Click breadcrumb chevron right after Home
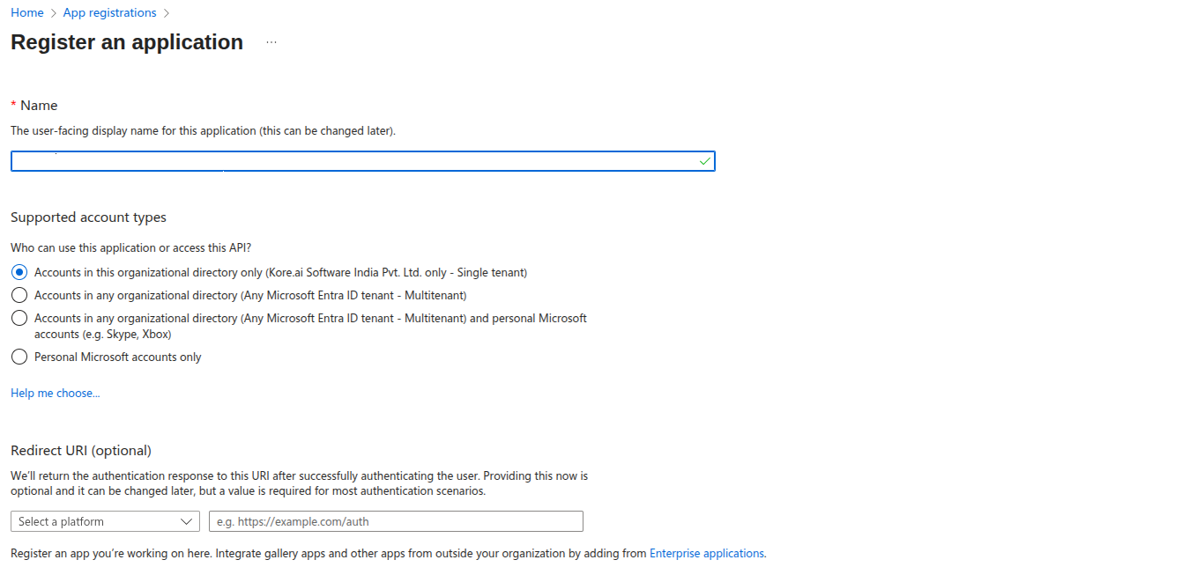This screenshot has height=582, width=1189. pyautogui.click(x=53, y=13)
